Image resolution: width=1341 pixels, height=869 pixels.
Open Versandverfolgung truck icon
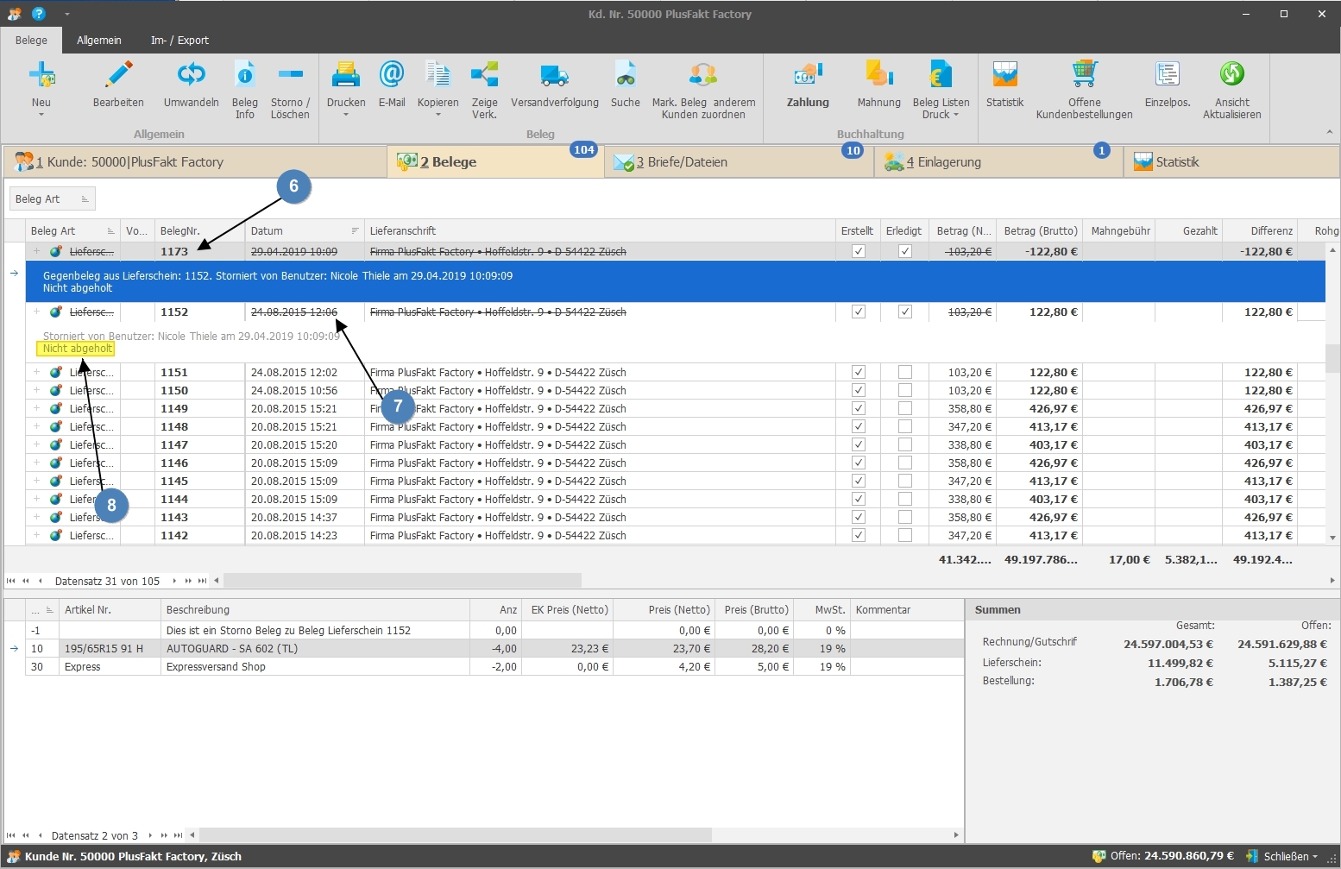click(x=555, y=76)
